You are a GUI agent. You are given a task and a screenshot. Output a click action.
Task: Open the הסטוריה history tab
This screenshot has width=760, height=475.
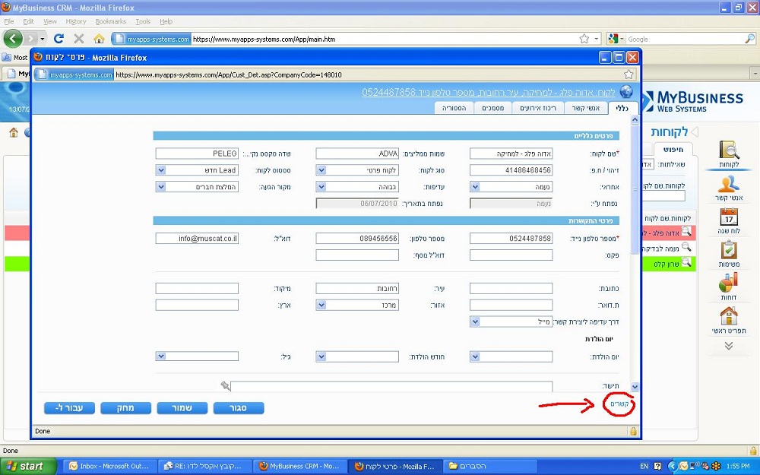coord(454,108)
